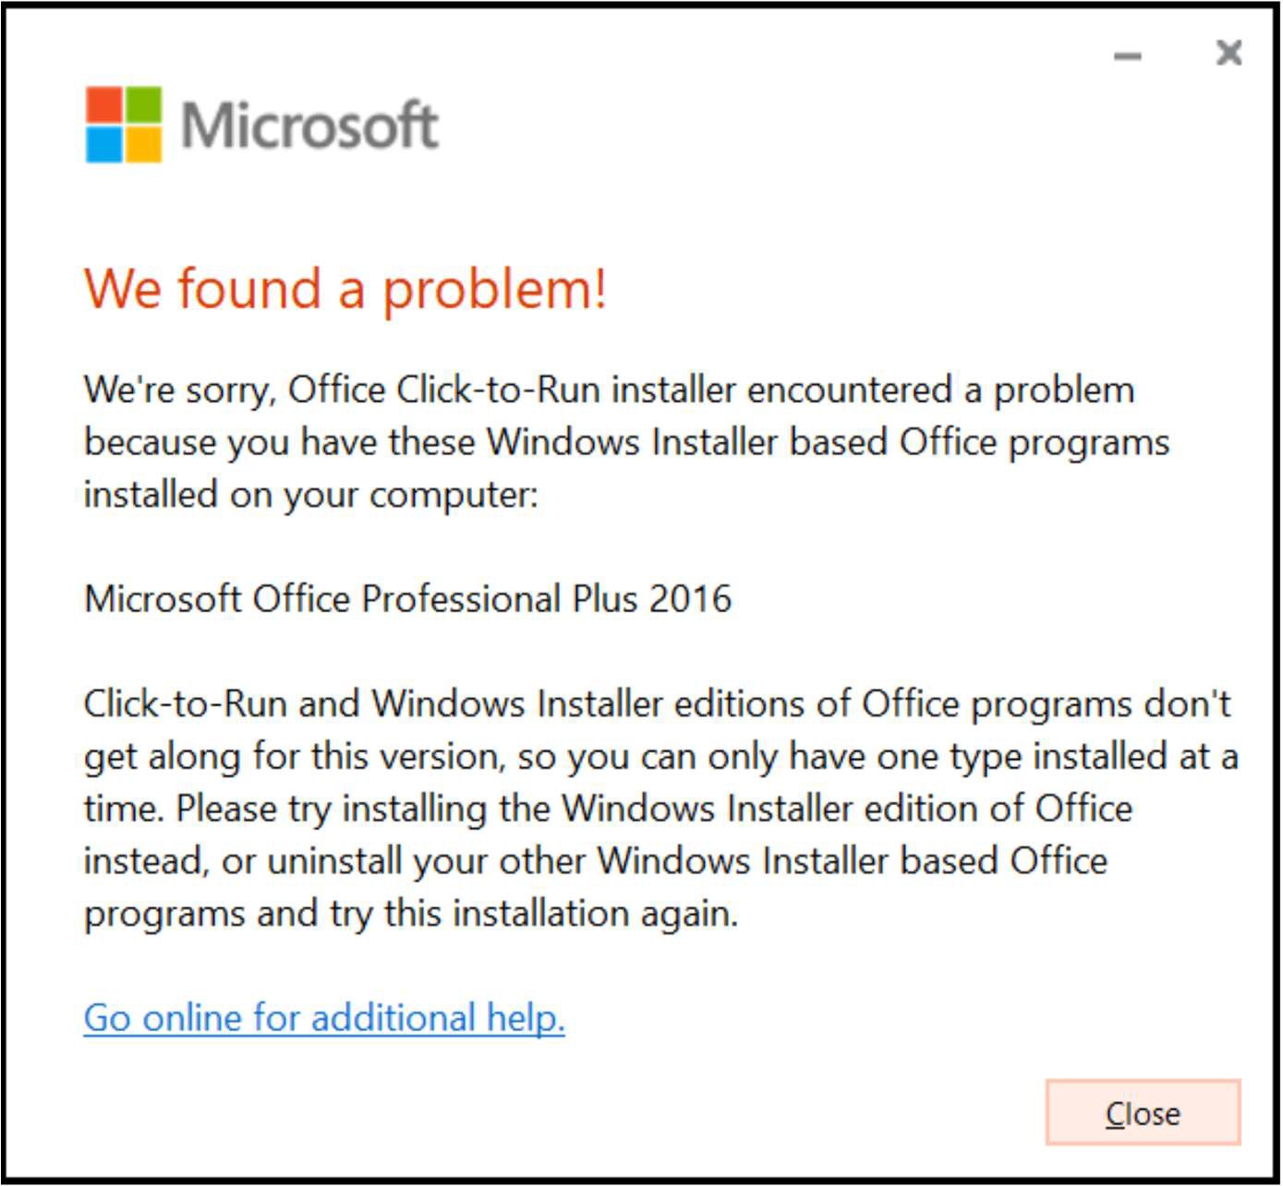Click the We found a problem! heading
The image size is (1283, 1186).
click(345, 288)
